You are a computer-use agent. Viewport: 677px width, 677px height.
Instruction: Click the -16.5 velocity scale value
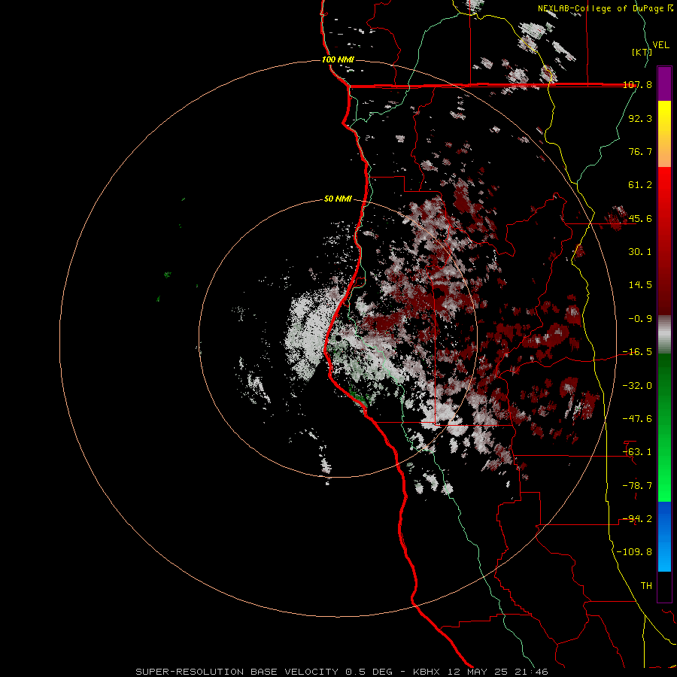[637, 352]
